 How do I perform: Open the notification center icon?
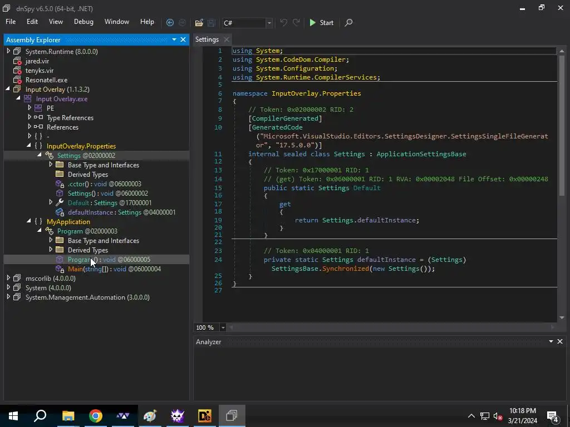(553, 416)
